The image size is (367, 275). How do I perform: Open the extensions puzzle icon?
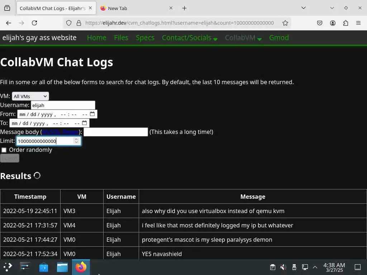click(345, 23)
